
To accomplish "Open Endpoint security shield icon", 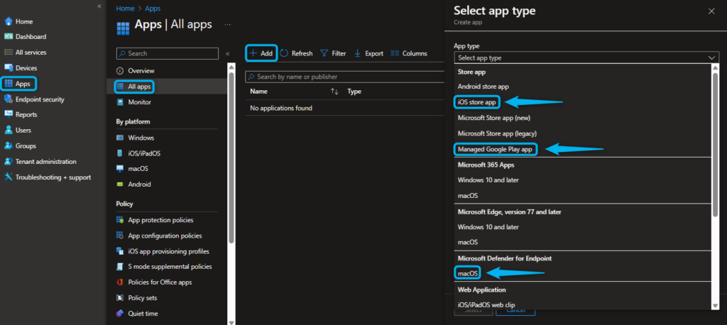I will [9, 99].
